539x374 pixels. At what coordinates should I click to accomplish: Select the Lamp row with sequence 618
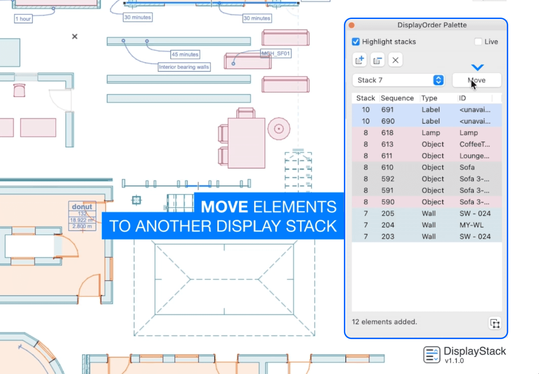tap(427, 133)
